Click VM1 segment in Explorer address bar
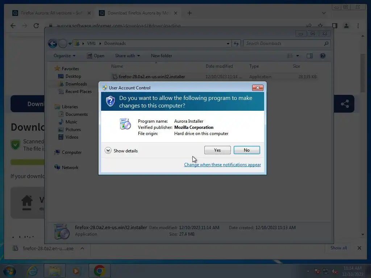The width and height of the screenshot is (371, 278). 91,43
